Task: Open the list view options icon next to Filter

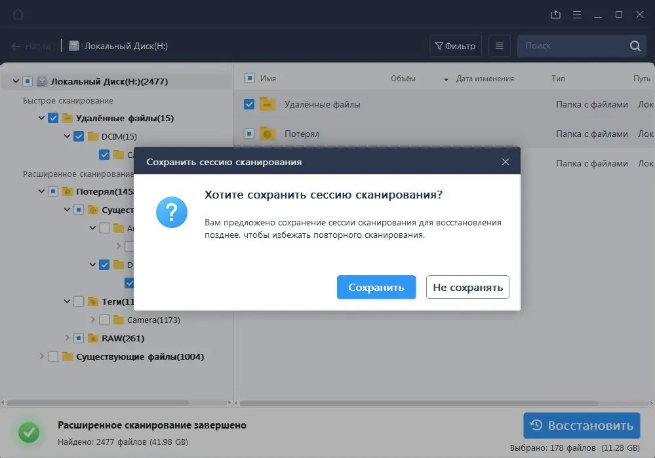Action: 499,45
